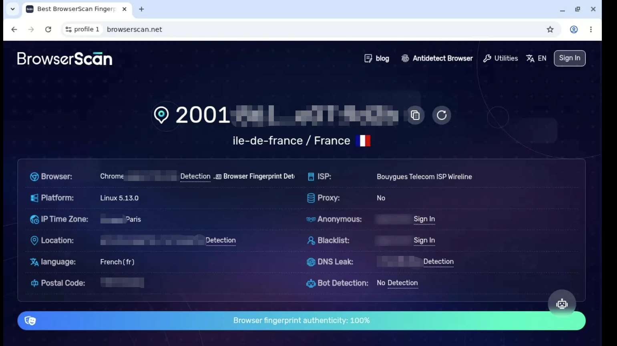Click the DNS Leak row globe icon
This screenshot has height=346, width=617.
tap(311, 262)
